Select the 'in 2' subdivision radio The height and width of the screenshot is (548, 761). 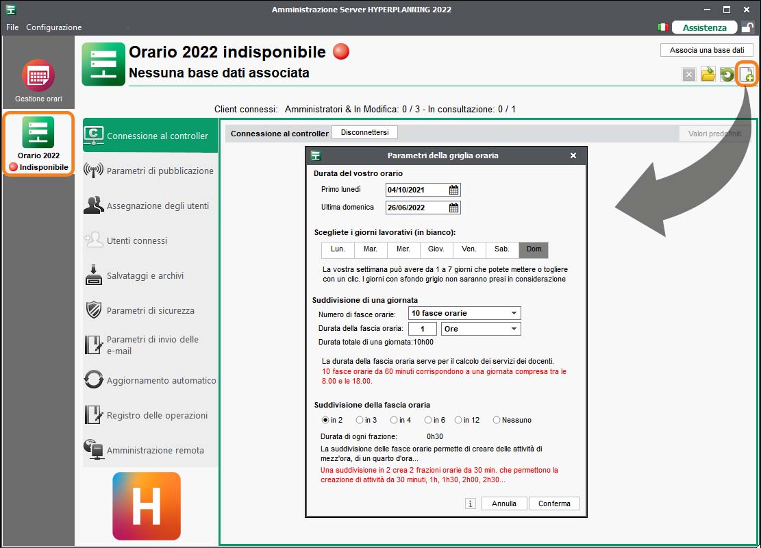pos(325,420)
